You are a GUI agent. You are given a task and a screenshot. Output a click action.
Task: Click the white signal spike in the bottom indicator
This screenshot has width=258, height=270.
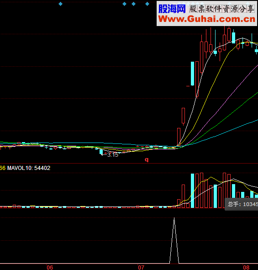point(174,240)
